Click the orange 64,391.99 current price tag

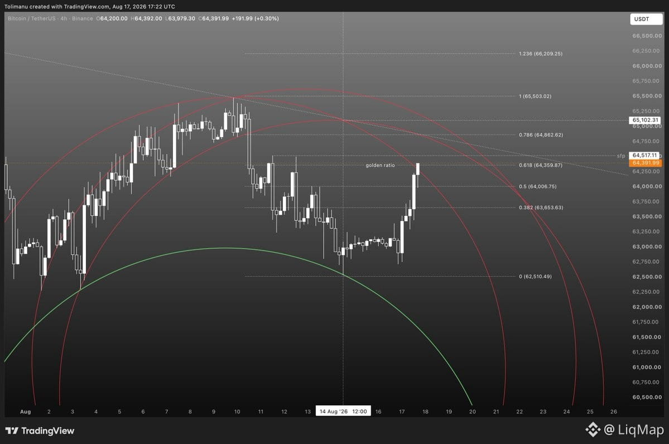point(646,163)
